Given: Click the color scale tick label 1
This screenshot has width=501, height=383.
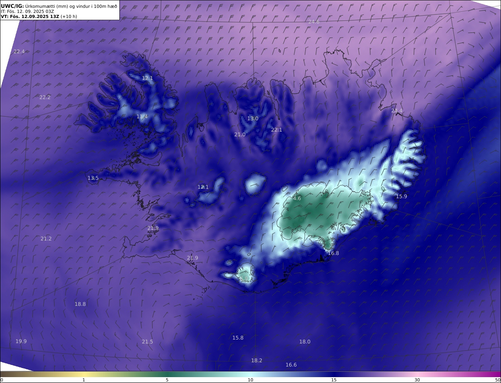Looking at the screenshot, I should [x=84, y=380].
